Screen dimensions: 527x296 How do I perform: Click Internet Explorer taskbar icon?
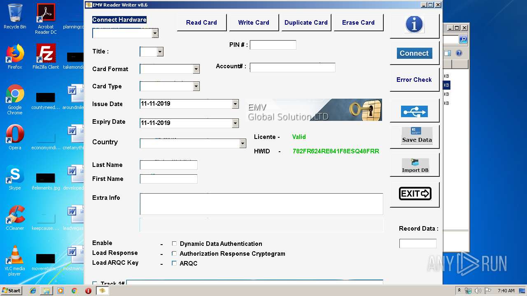tap(33, 291)
